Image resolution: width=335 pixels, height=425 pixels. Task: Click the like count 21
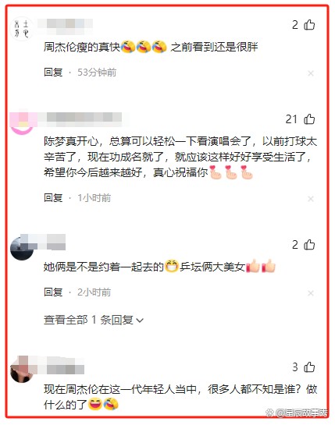coord(291,119)
